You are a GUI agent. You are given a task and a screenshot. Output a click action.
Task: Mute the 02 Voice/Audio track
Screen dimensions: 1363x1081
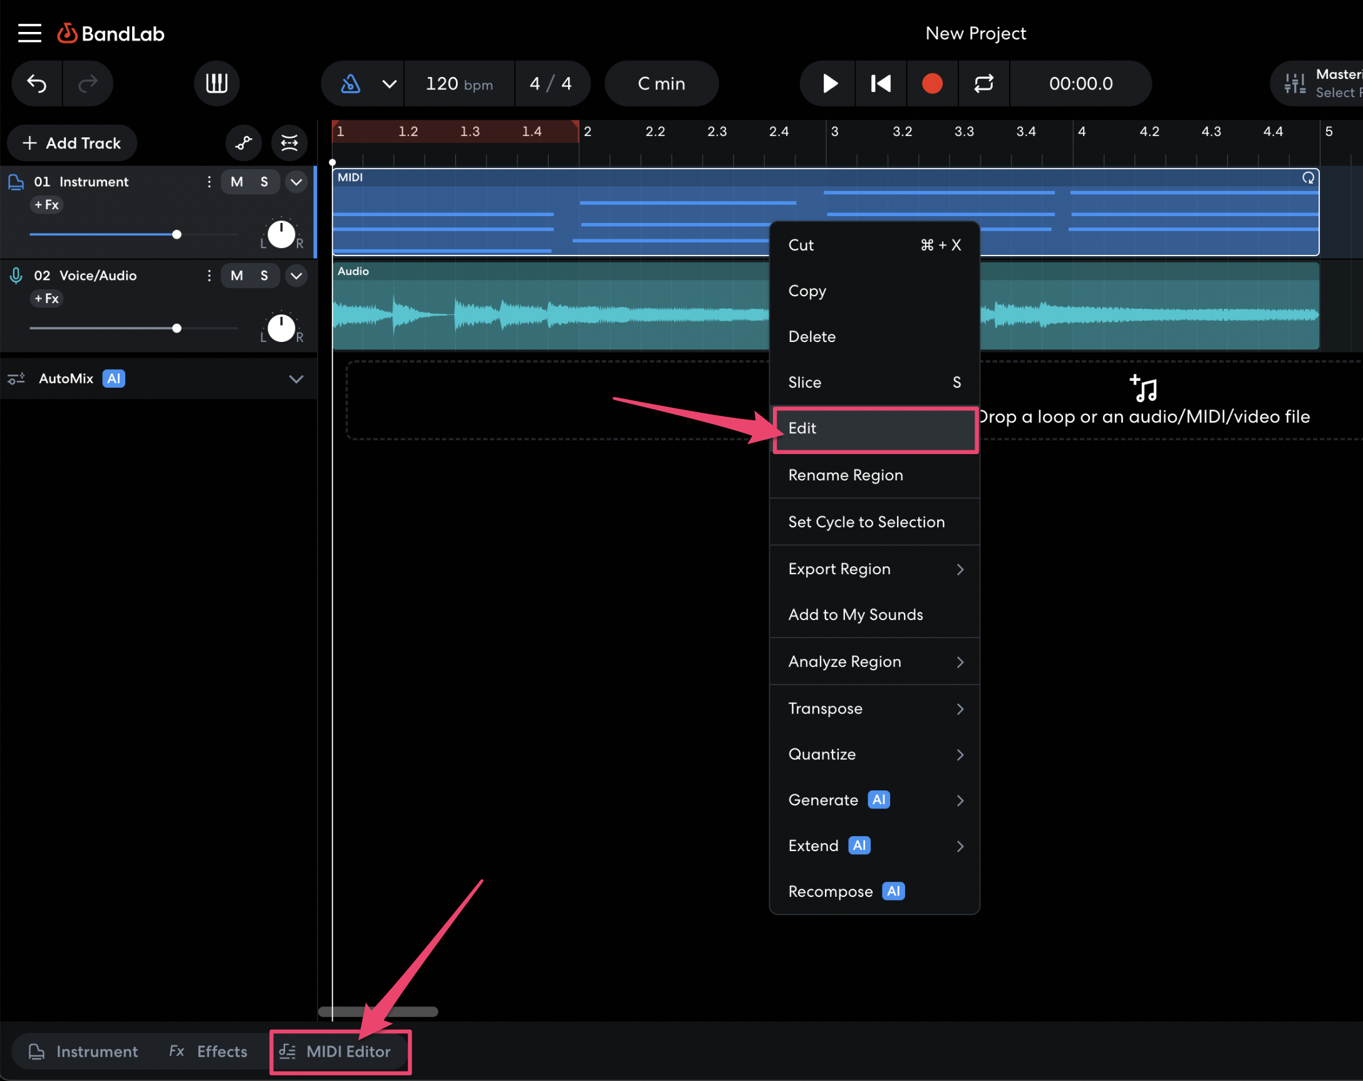tap(236, 276)
